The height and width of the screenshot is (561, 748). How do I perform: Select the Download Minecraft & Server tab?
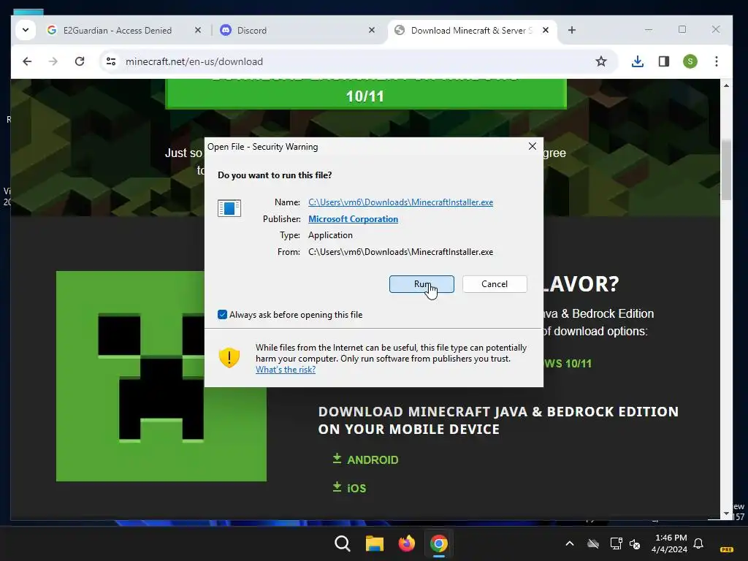click(x=470, y=31)
